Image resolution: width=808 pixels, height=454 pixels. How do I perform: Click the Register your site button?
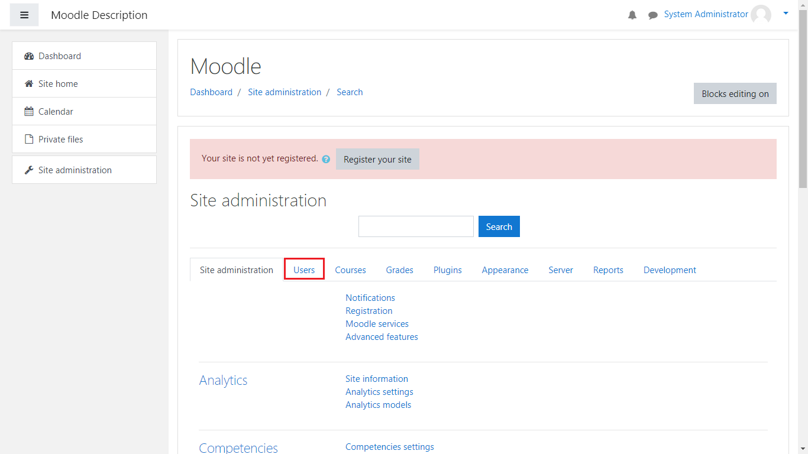pos(377,160)
